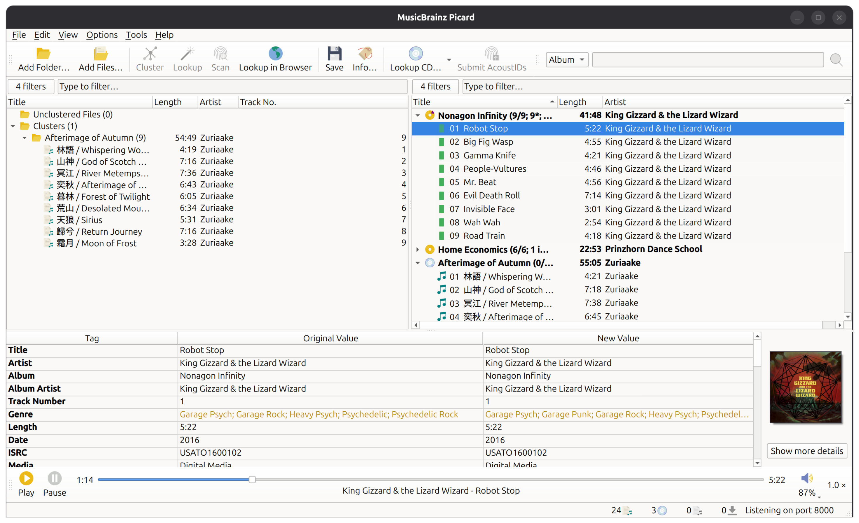
Task: Click the albums count disc icon in status bar
Action: click(x=662, y=510)
